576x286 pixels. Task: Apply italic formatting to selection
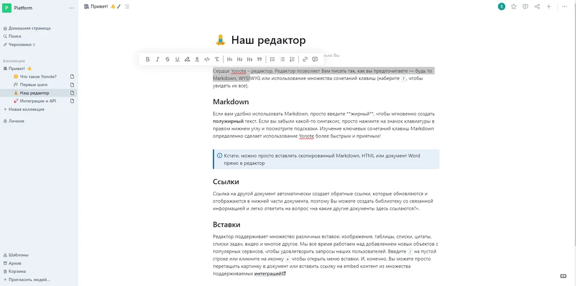click(158, 59)
